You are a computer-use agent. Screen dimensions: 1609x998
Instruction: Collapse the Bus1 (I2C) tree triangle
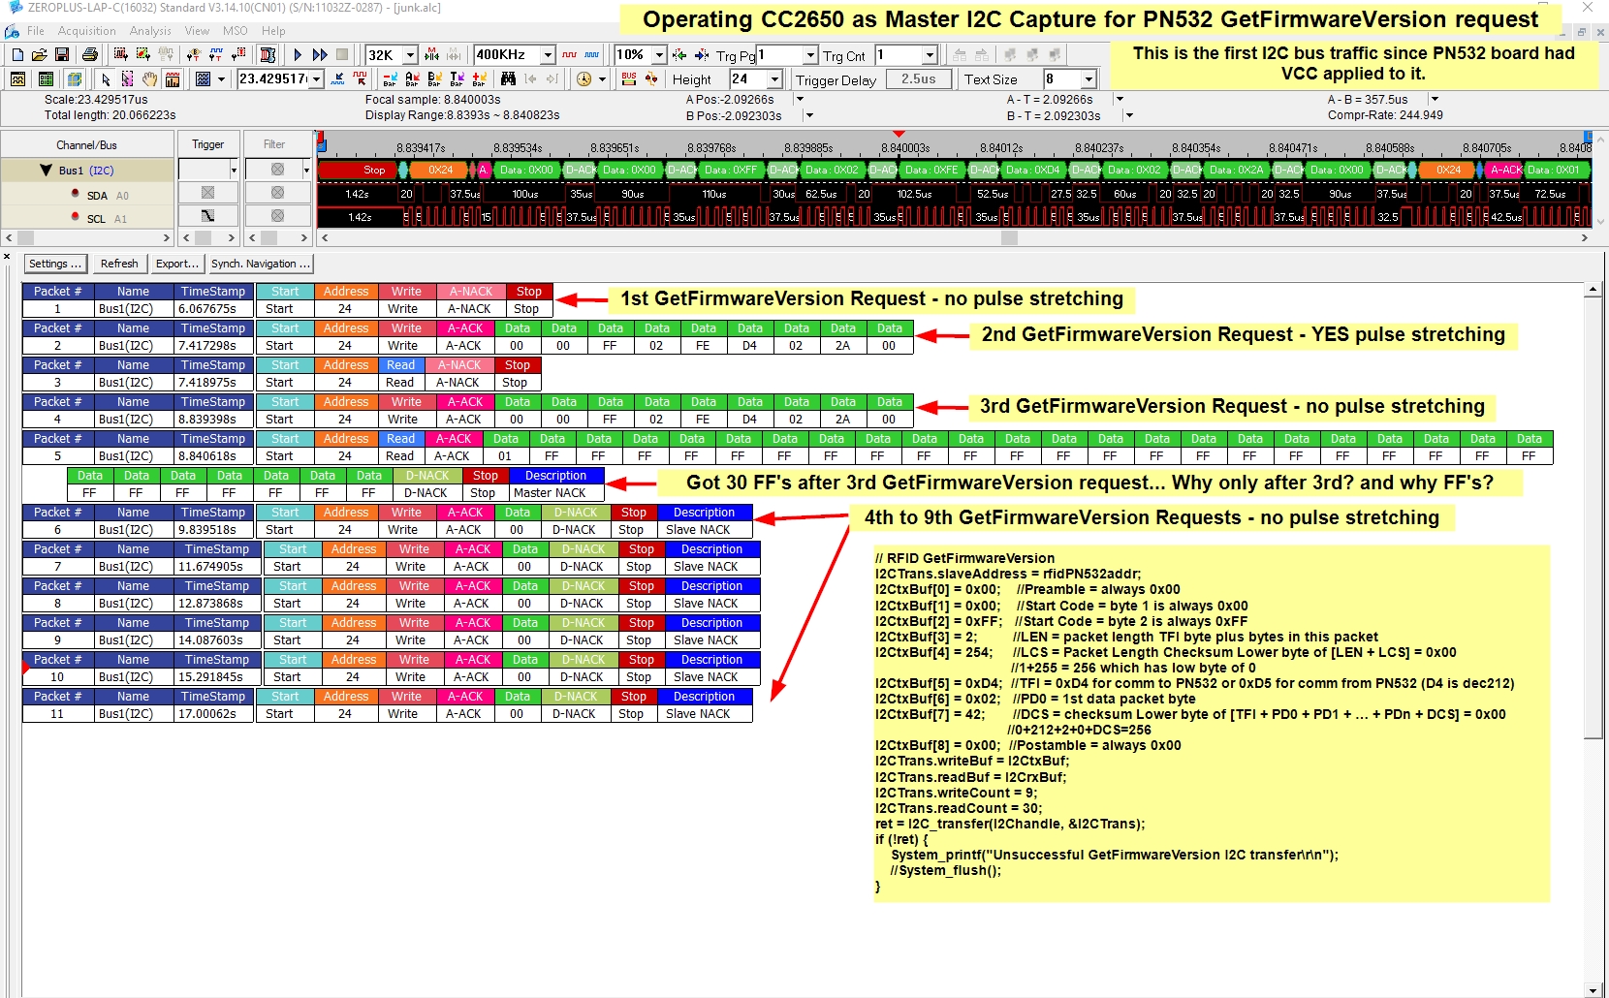(46, 171)
